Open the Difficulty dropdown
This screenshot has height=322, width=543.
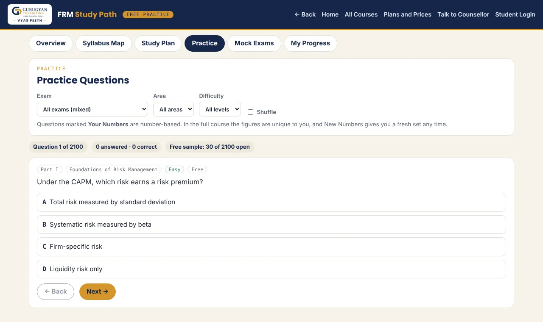pos(220,109)
